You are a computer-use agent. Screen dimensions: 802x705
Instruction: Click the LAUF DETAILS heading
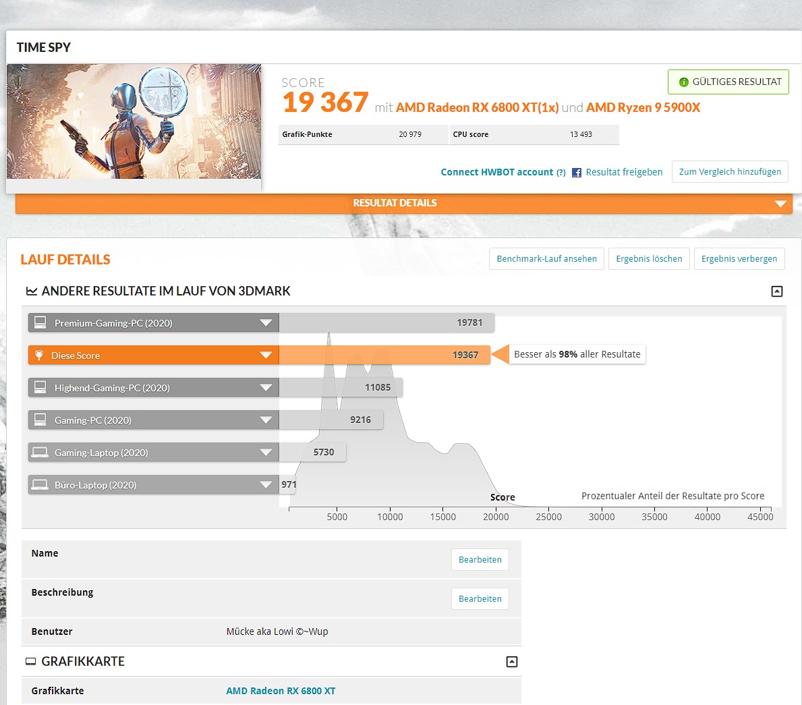(65, 259)
